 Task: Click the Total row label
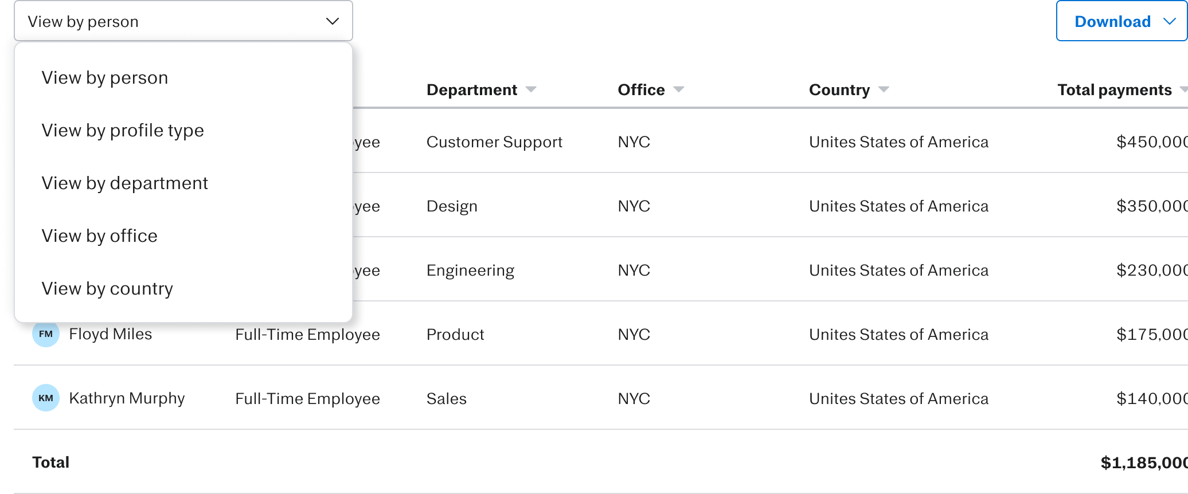(x=51, y=462)
